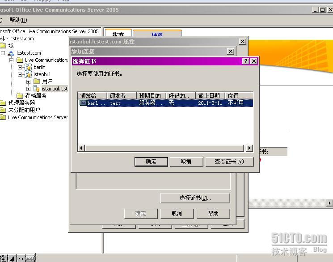The image size is (333, 262).
Task: Select the 代理服务器 tree item
Action: (x=21, y=103)
